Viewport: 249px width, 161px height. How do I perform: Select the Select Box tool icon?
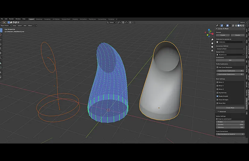click(1, 30)
